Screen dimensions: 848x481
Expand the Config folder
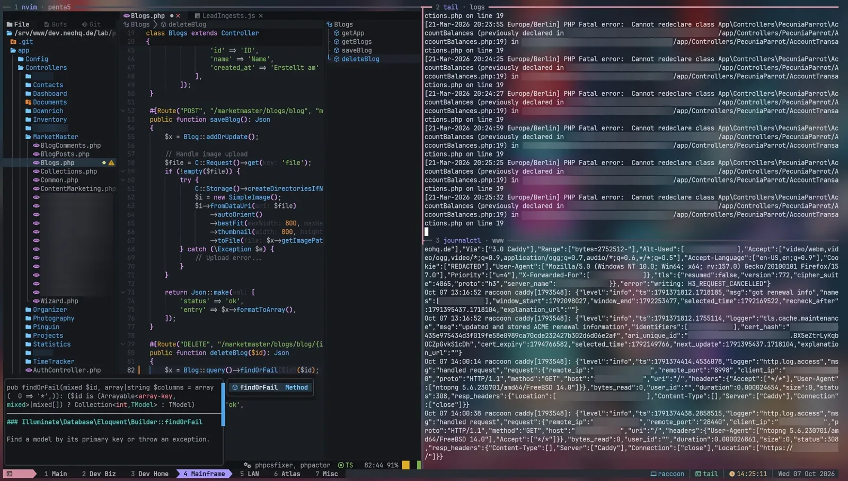[33, 59]
